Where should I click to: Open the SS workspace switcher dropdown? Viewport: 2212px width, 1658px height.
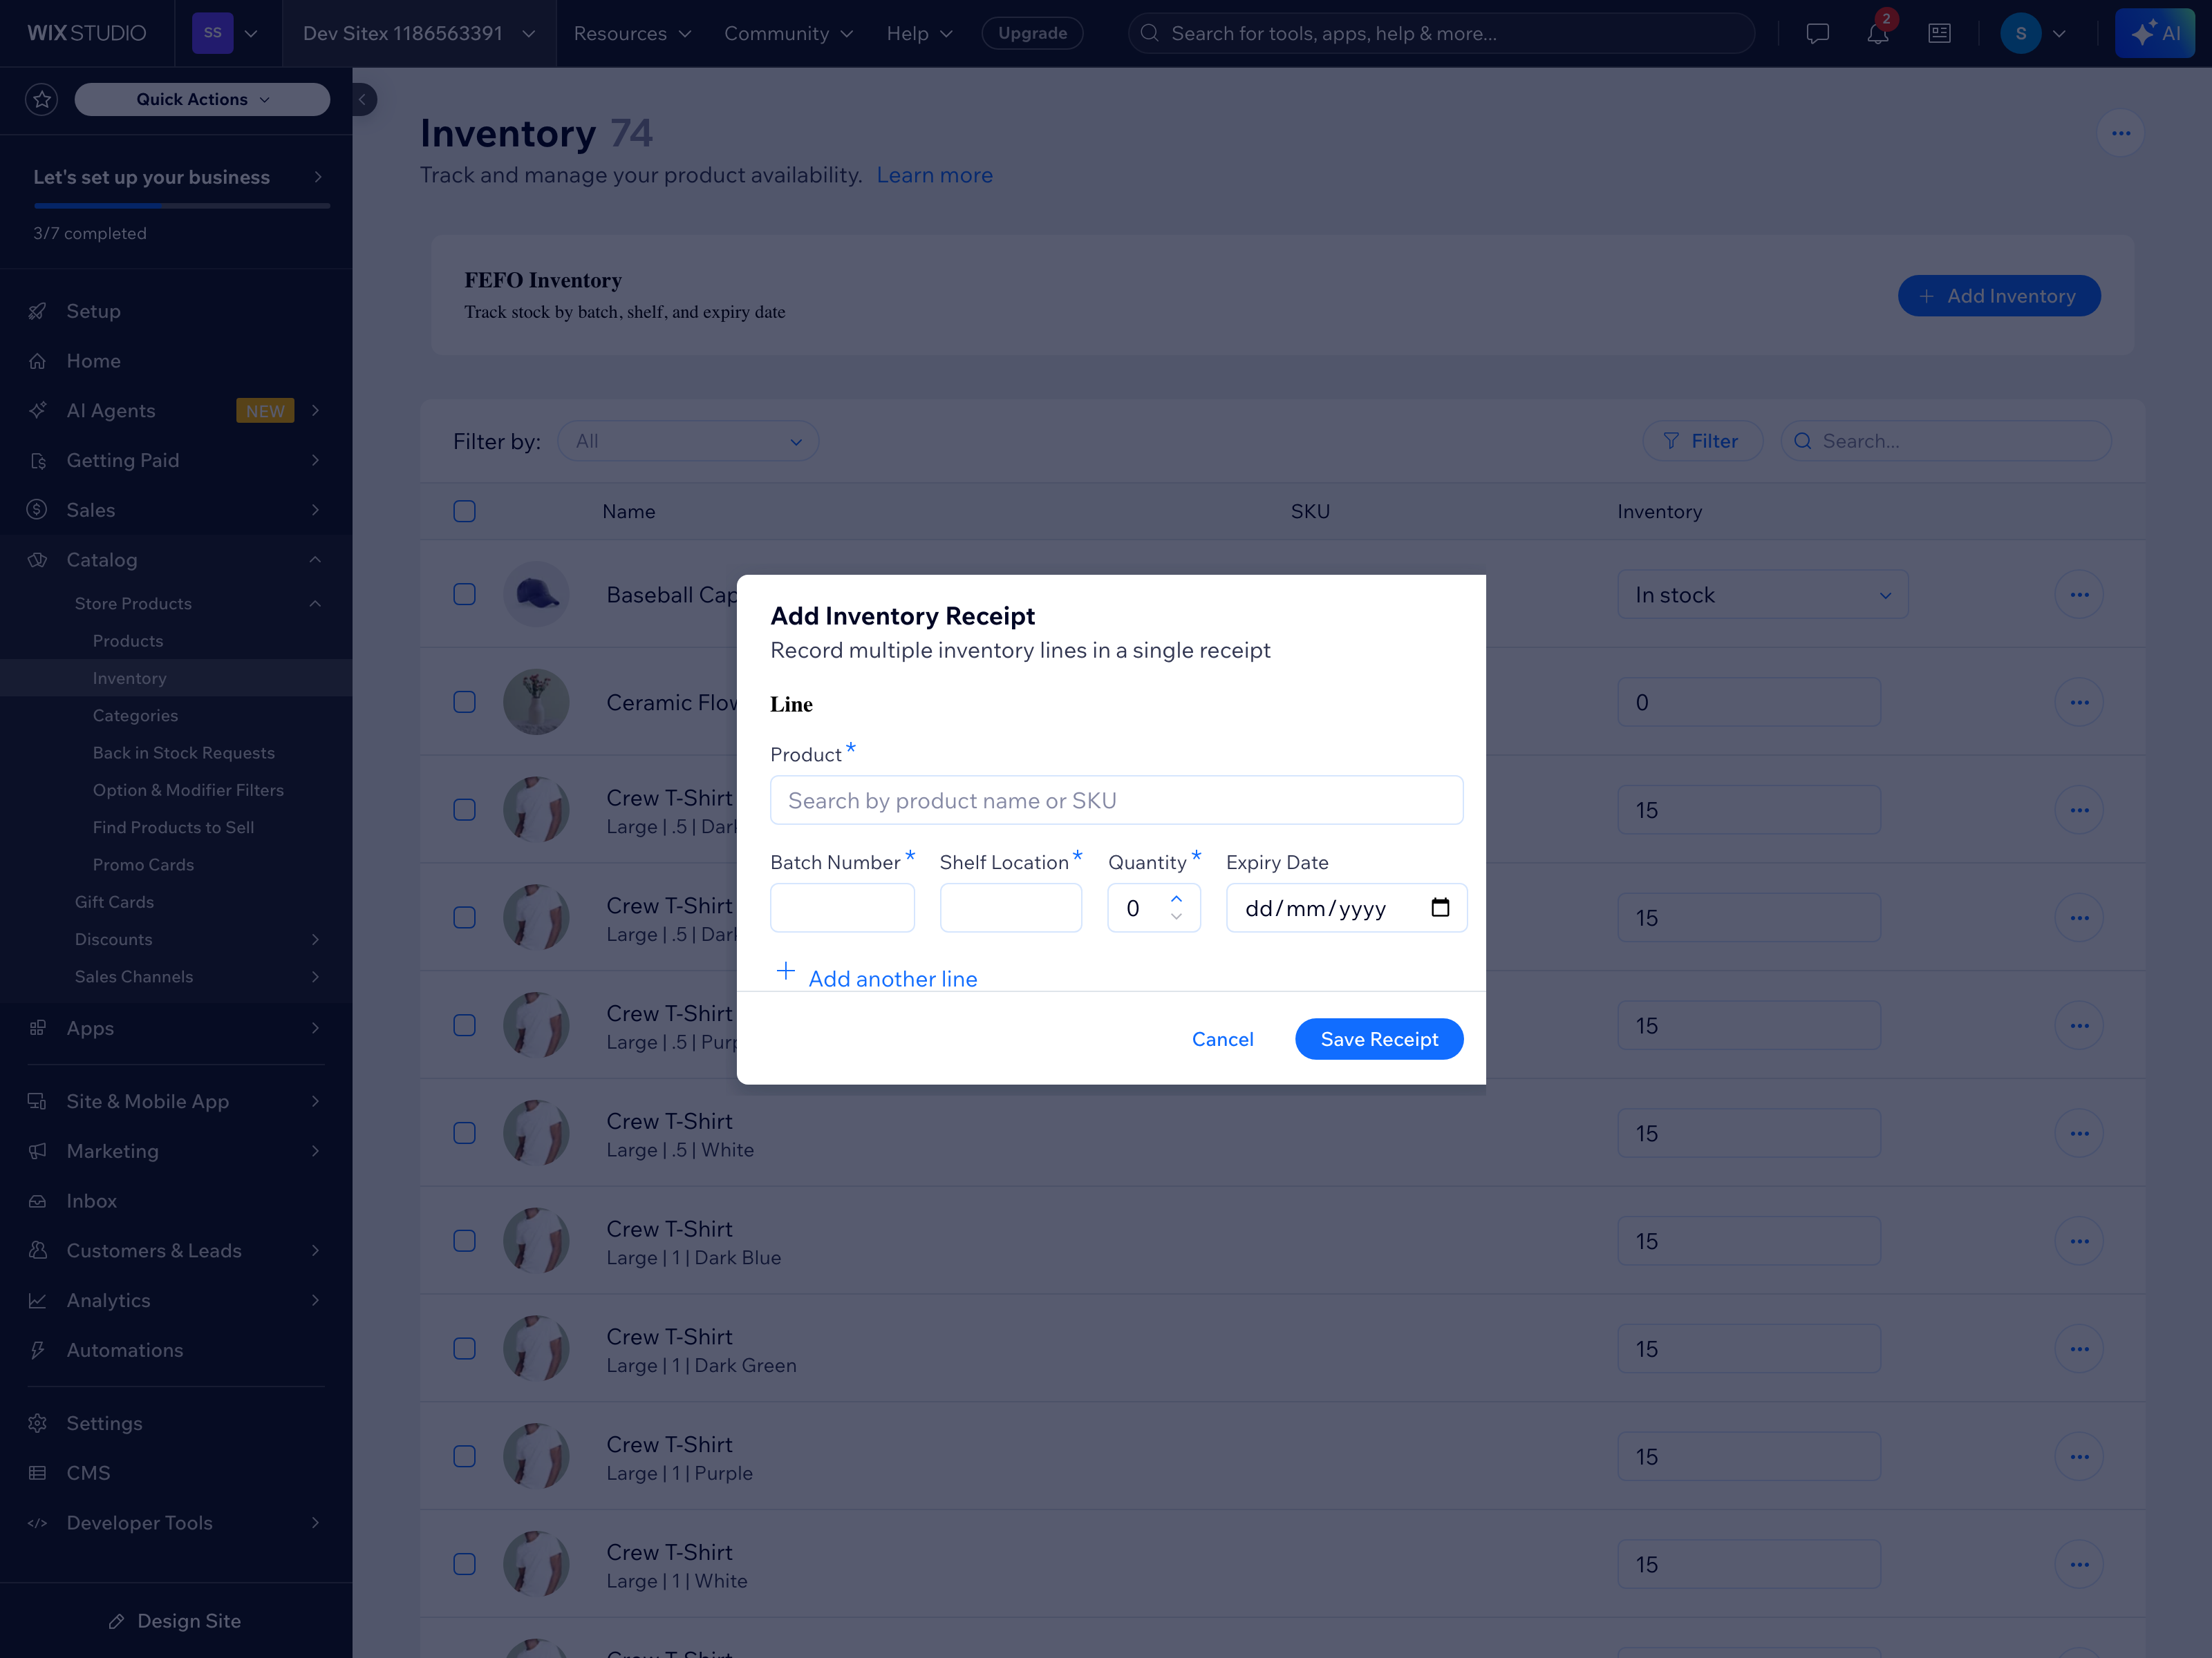click(227, 33)
